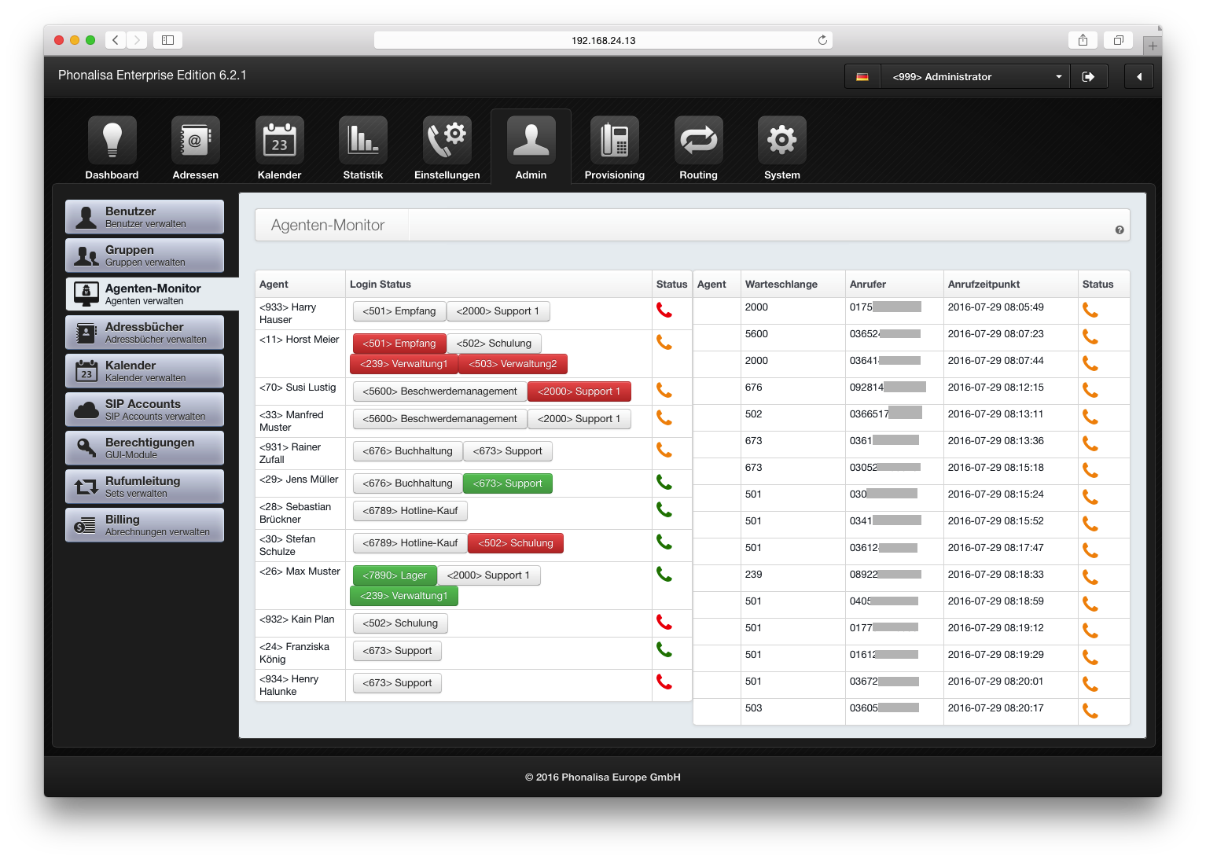Viewport: 1206px width, 860px height.
Task: Collapse the panel using the left arrow icon
Action: click(1139, 76)
